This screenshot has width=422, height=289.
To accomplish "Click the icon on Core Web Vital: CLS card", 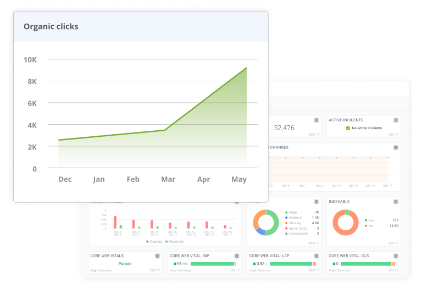I will pyautogui.click(x=396, y=255).
